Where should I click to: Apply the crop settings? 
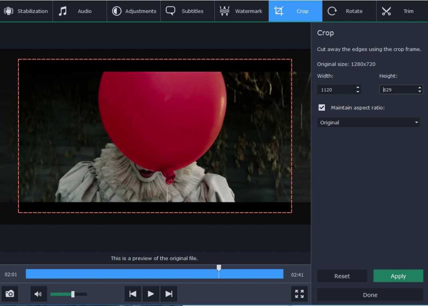(x=398, y=276)
